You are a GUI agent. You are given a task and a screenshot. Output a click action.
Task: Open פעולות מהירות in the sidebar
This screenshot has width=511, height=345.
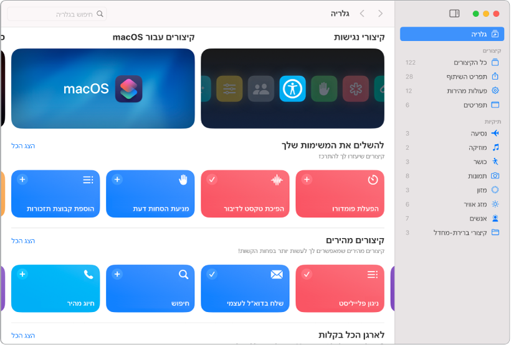(x=452, y=91)
